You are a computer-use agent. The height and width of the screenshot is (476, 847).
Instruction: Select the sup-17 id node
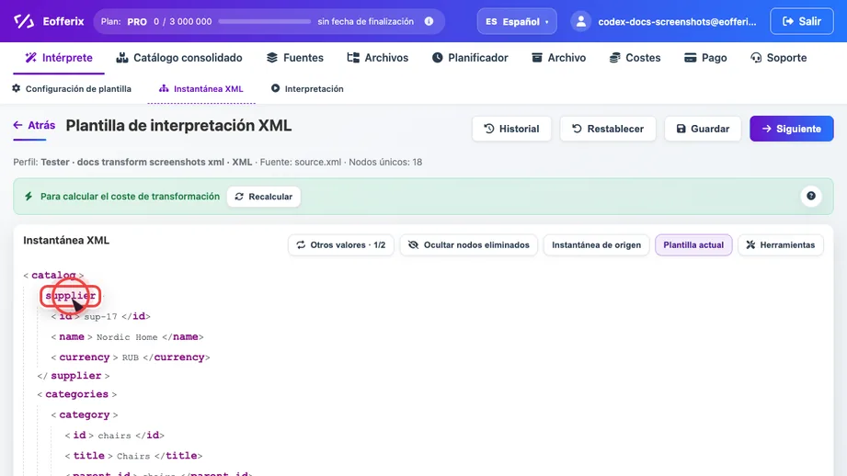coord(101,316)
